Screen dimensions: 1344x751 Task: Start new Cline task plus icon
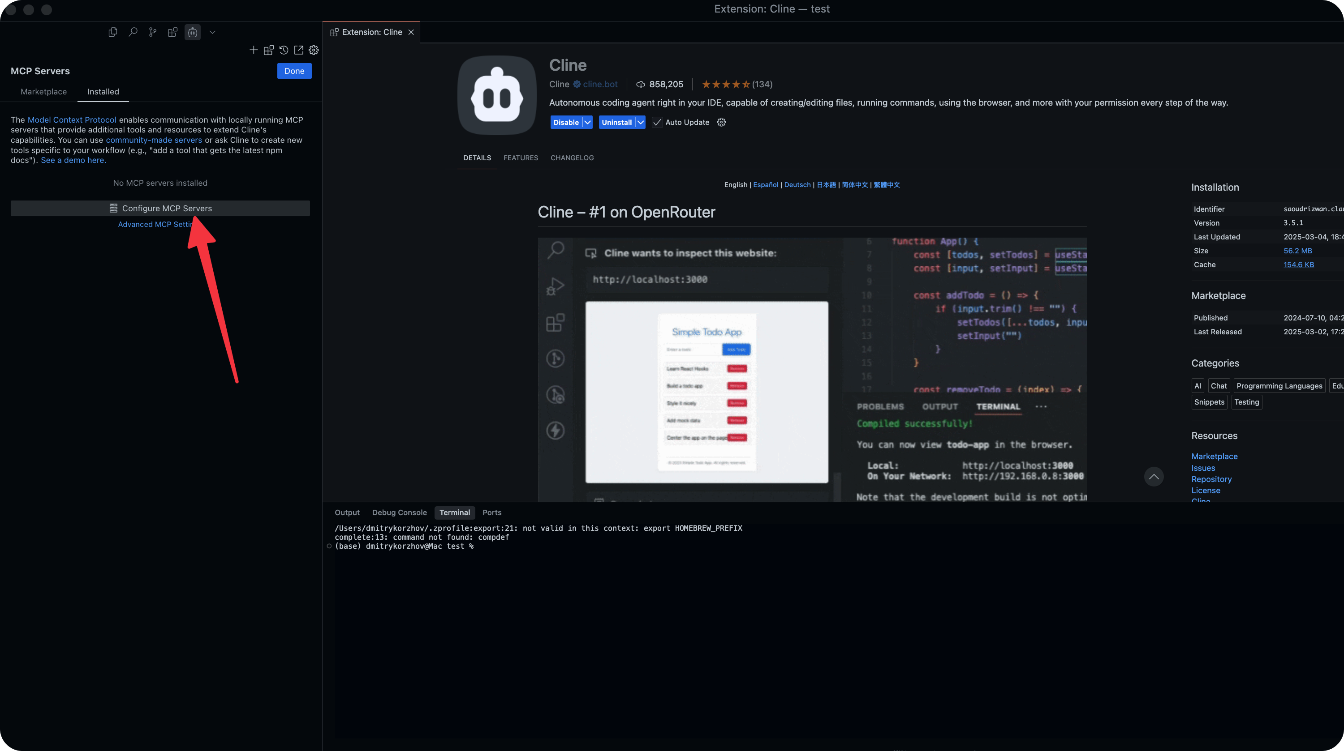(254, 50)
